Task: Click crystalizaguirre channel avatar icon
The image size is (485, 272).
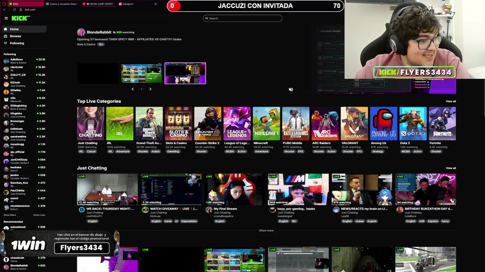Action: pos(209,210)
